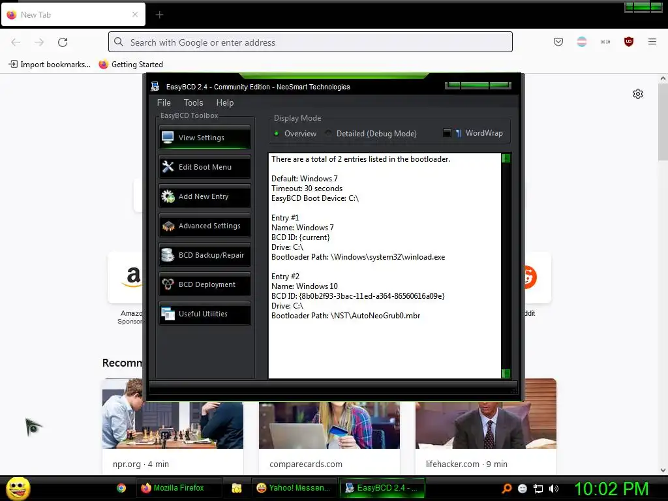Click the Bootloader Path winload.exe line
The height and width of the screenshot is (501, 668).
(358, 257)
